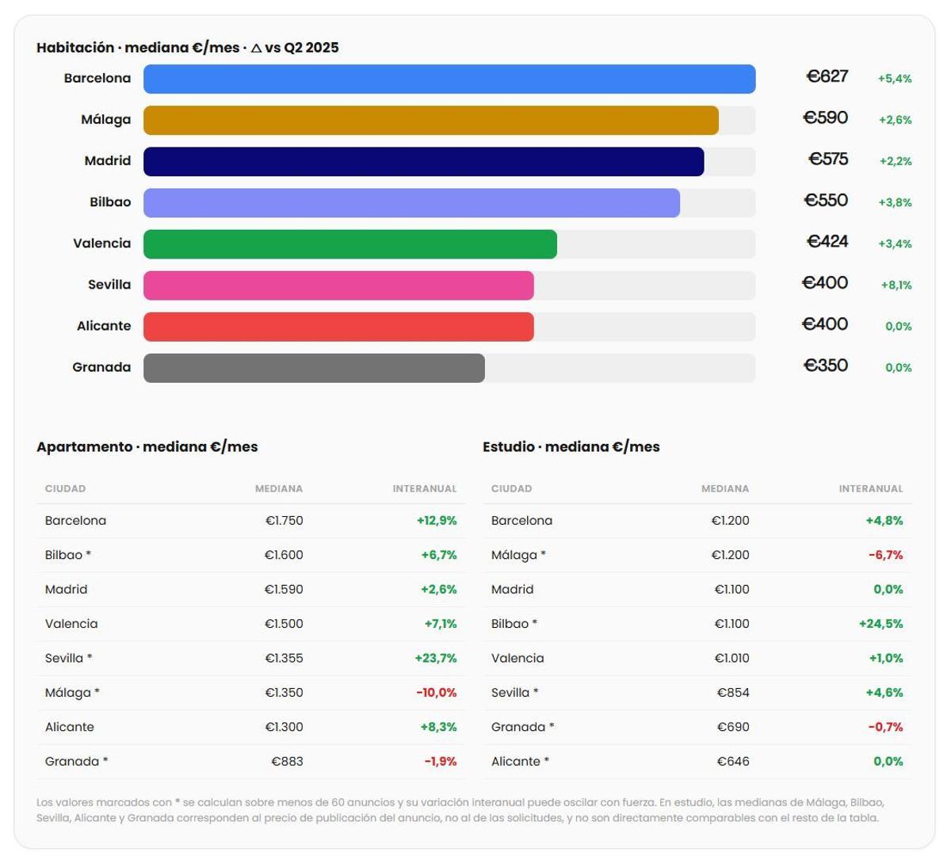The image size is (951, 861).
Task: Click the €646 studio median for Alicante
Action: 733,761
